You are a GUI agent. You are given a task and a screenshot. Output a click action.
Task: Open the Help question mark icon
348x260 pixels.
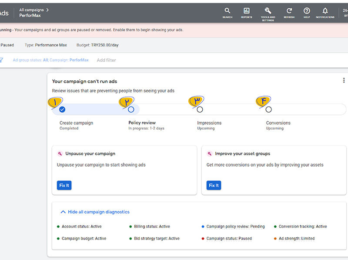[x=307, y=13]
